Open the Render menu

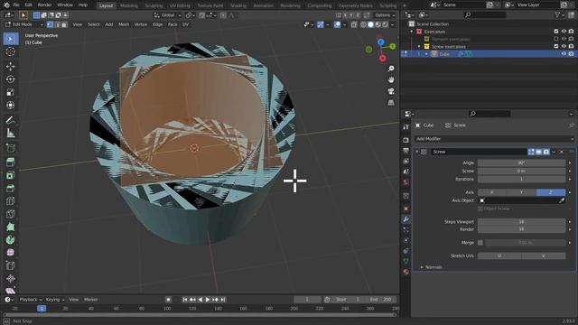(x=44, y=5)
